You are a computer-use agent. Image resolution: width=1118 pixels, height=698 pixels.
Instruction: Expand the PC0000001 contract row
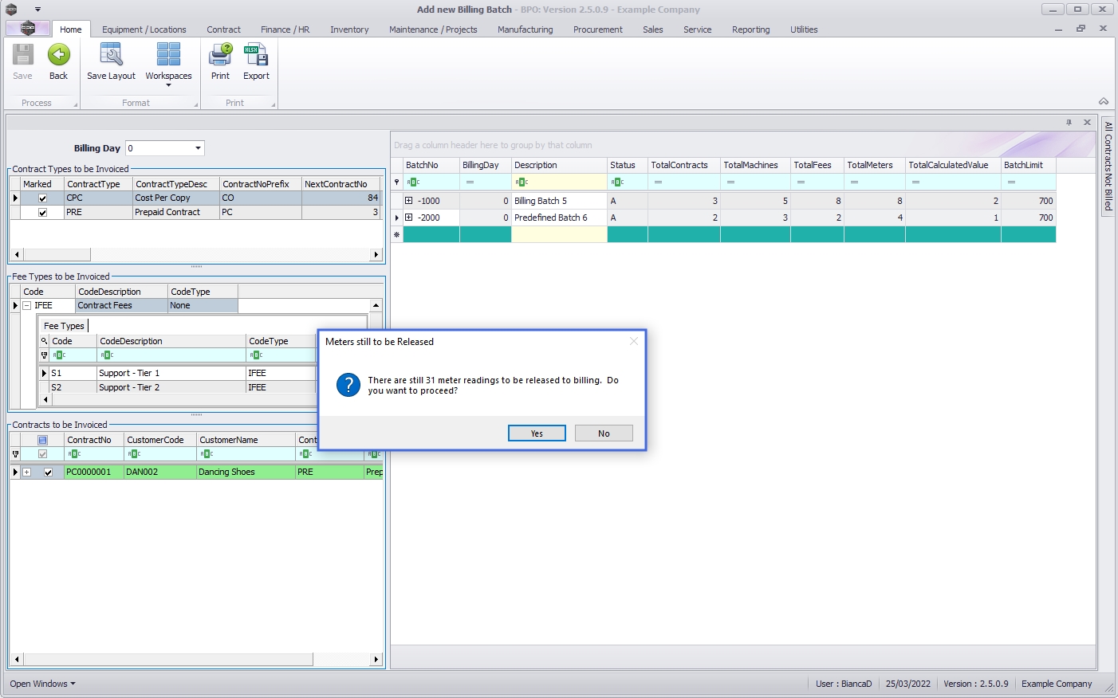pyautogui.click(x=26, y=473)
